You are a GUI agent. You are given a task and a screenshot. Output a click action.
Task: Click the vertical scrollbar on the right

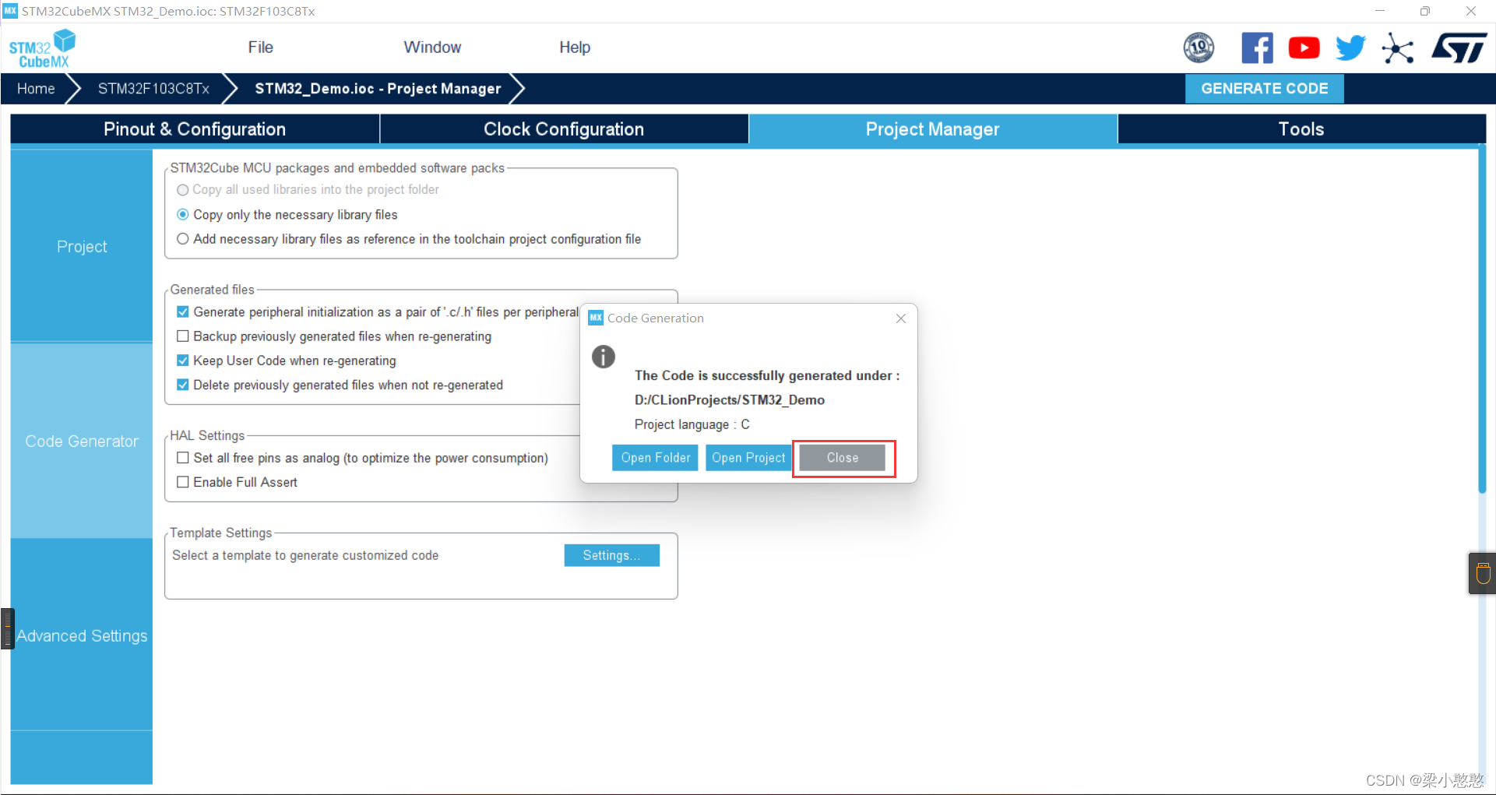pos(1482,319)
